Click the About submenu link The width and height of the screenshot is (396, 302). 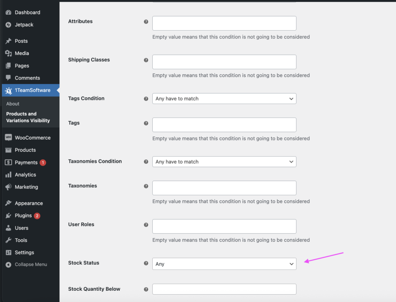pos(13,104)
